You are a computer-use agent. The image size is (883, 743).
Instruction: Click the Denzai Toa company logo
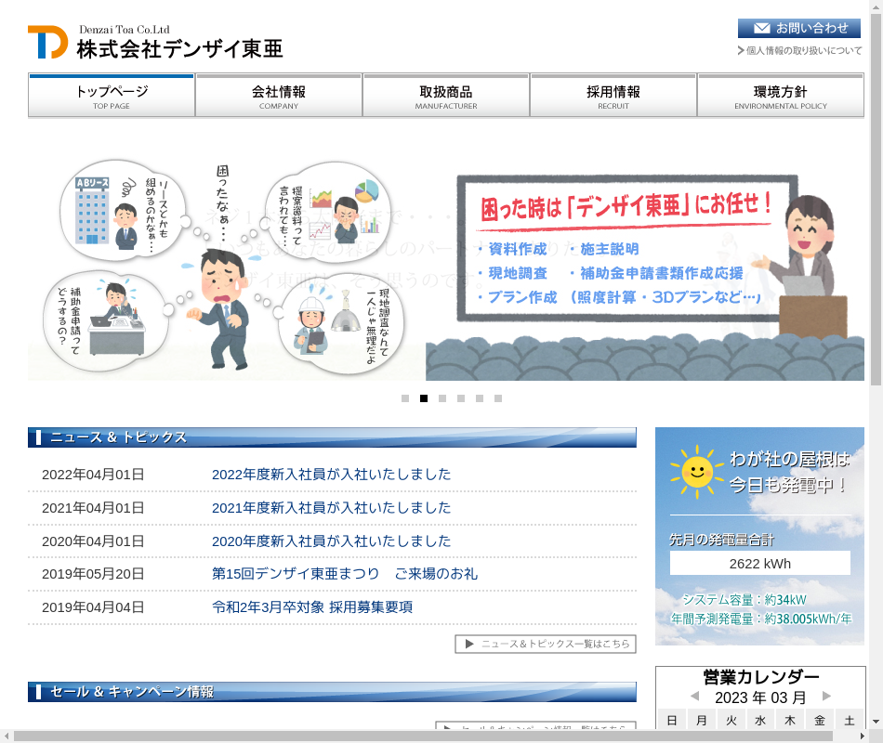(x=155, y=43)
